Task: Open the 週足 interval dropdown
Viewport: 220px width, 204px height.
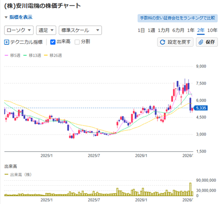Action: [x=46, y=30]
